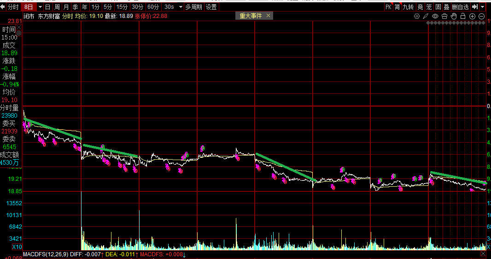This screenshot has height=259, width=491.
Task: Click the last grey diamond marker
Action: [484, 23]
